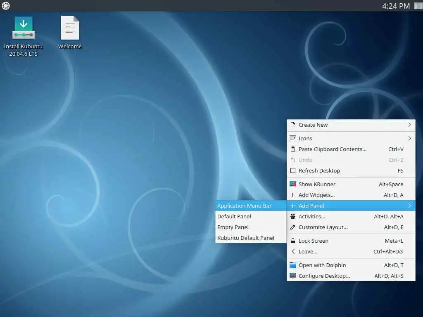The image size is (423, 317).
Task: Click the Alt+Space shortcut text
Action: point(391,184)
